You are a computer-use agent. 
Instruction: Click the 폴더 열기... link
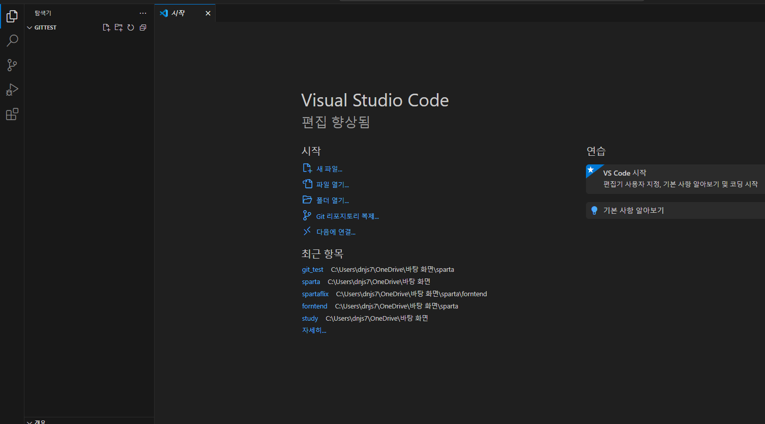click(x=333, y=201)
